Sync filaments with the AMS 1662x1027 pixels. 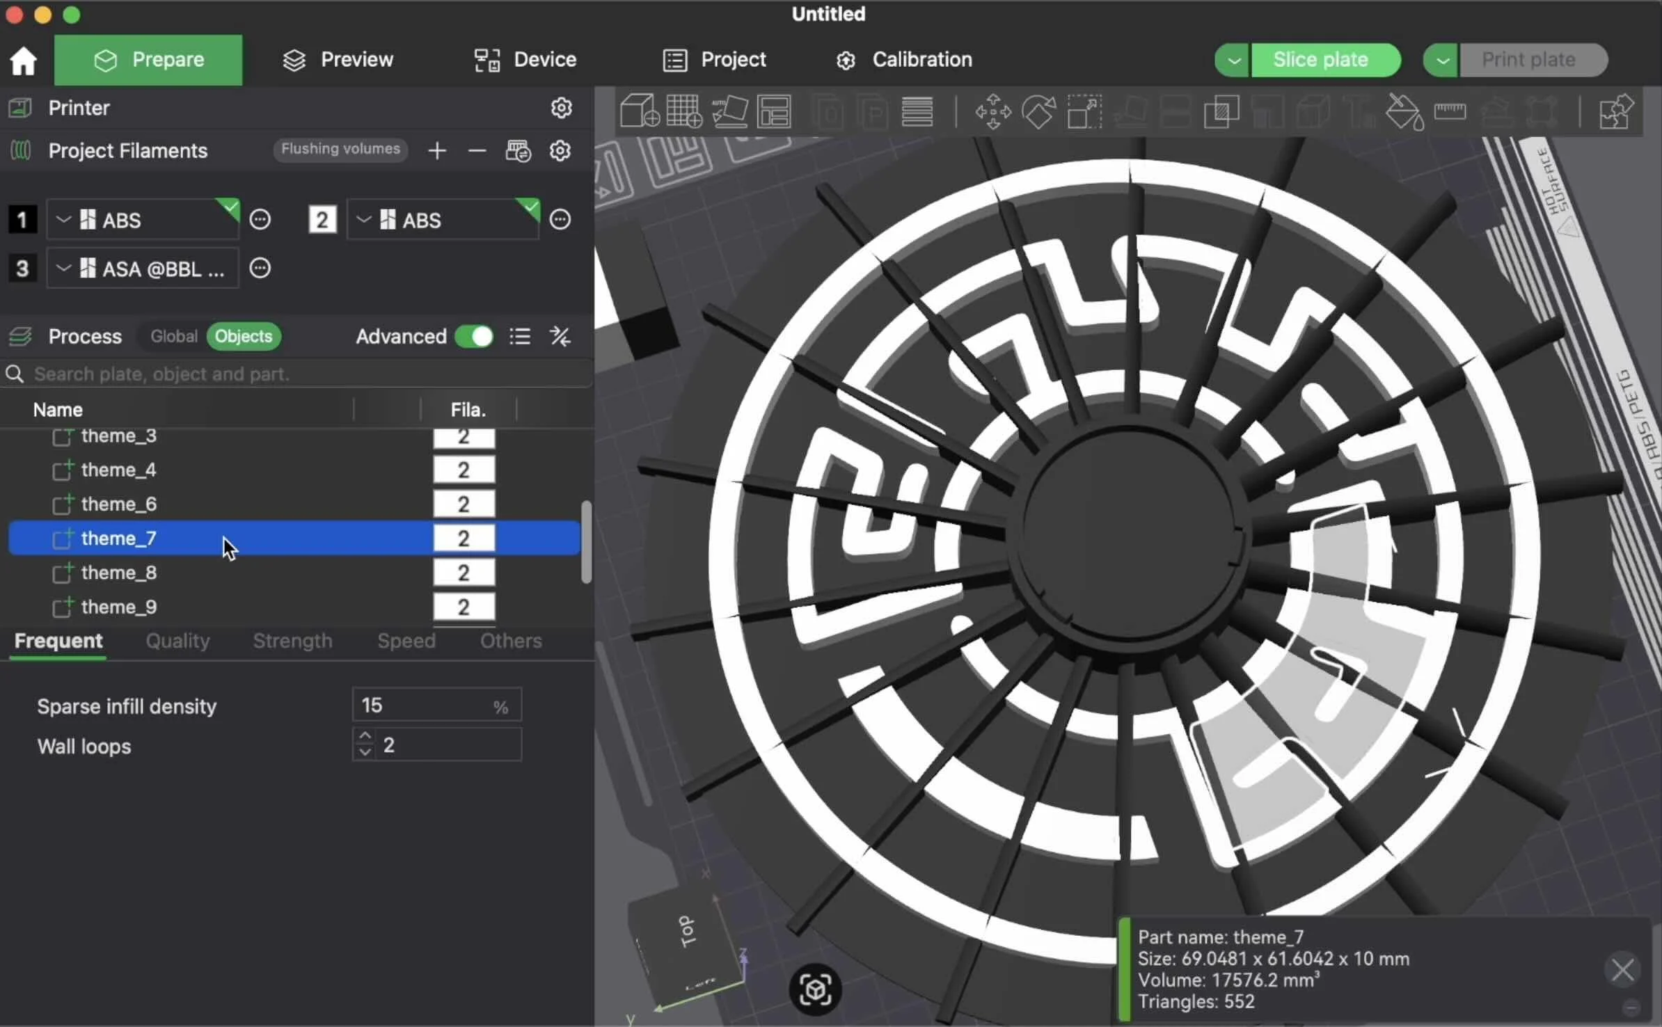[x=518, y=150]
